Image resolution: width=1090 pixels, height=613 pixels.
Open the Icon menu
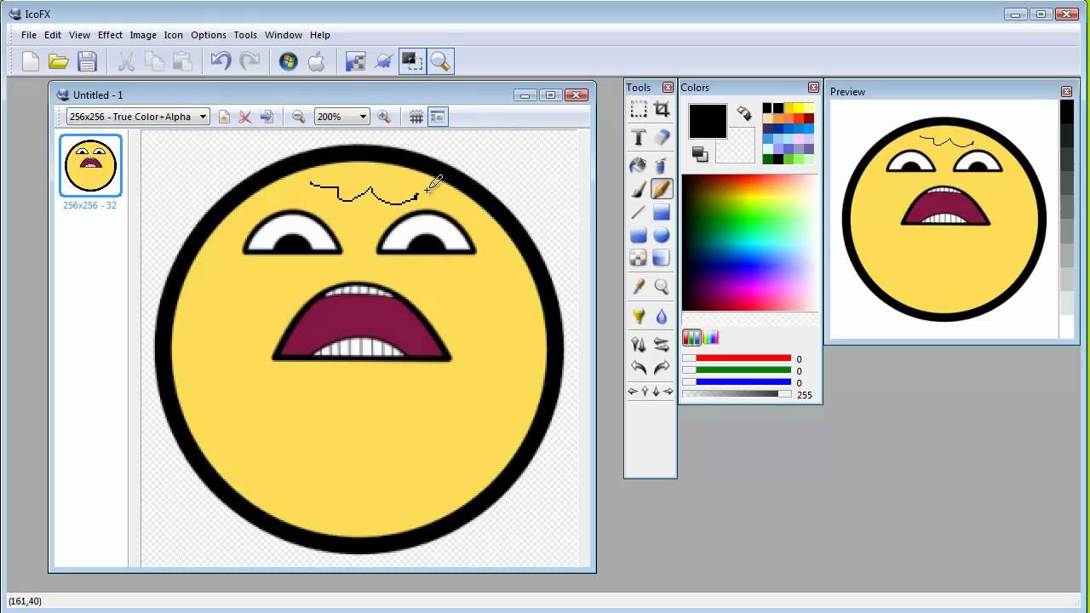(x=173, y=35)
